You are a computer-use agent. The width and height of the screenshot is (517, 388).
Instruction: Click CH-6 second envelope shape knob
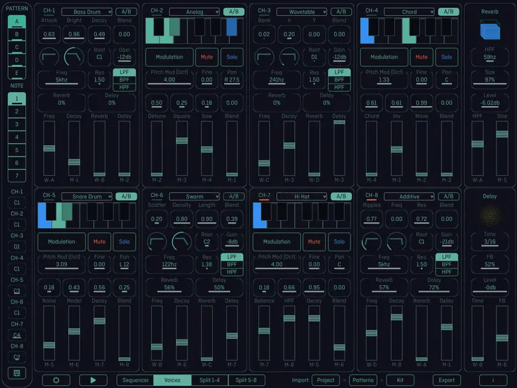[182, 241]
